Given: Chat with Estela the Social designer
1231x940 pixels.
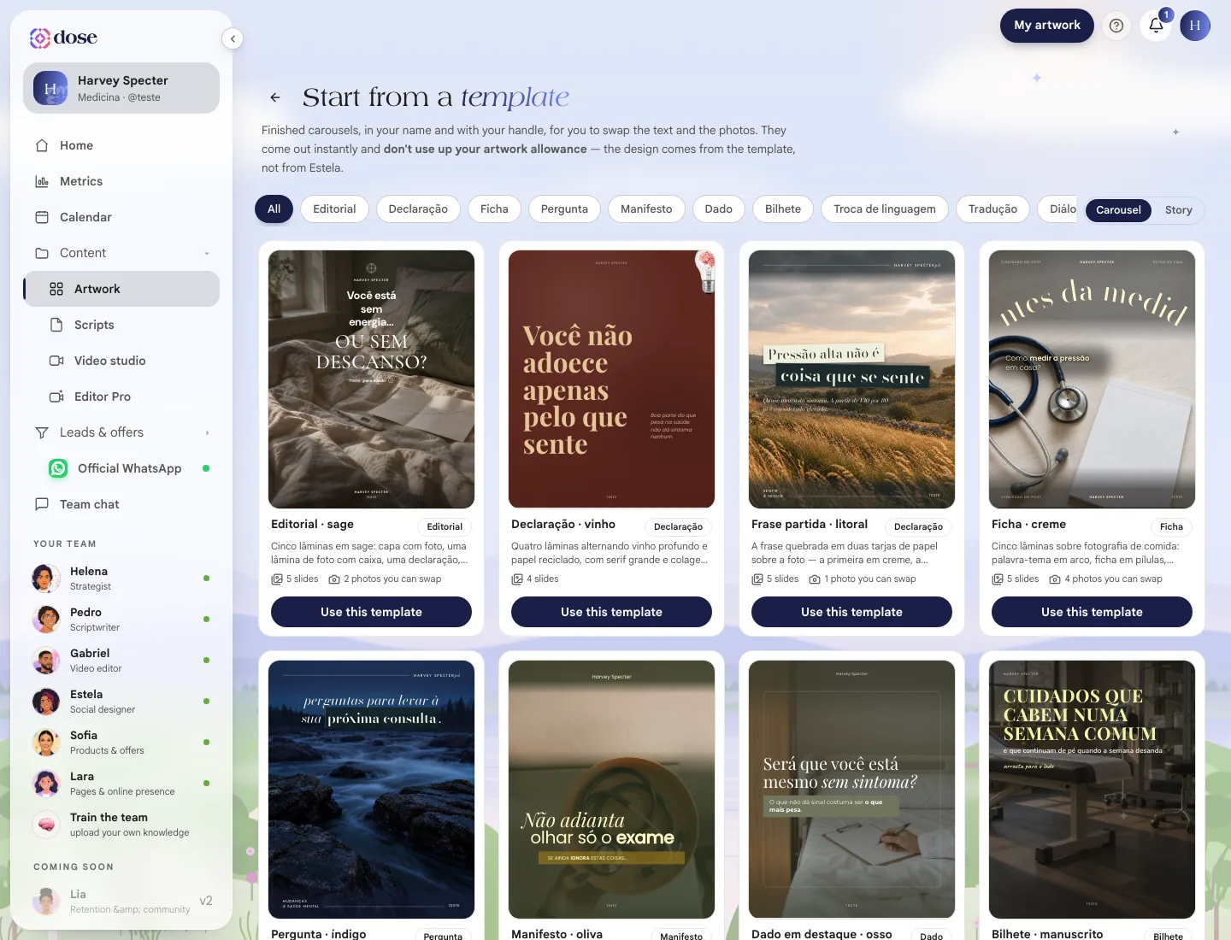Looking at the screenshot, I should [x=121, y=702].
